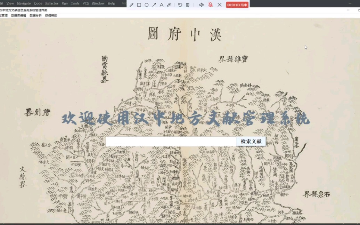
Task: Select the Text annotation tool
Action: click(162, 5)
